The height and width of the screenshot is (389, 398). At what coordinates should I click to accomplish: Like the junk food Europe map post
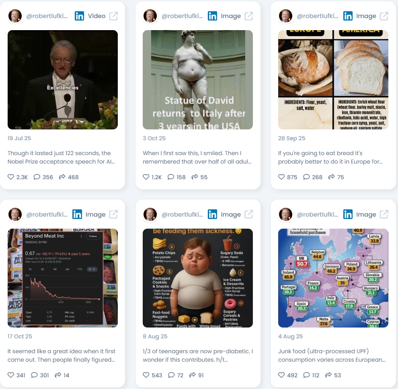[x=281, y=375]
